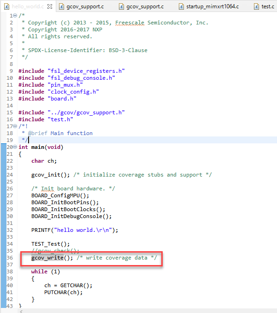277x313 pixels.
Task: Click the C file icon on startup_mimxrt1064.c tab
Action: tap(182, 7)
